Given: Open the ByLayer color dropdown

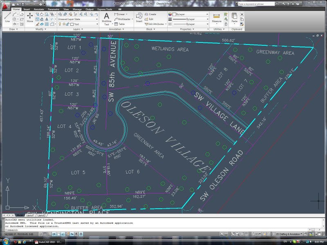Looking at the screenshot, I should pyautogui.click(x=190, y=14).
